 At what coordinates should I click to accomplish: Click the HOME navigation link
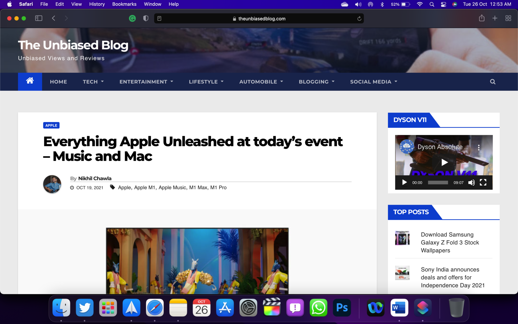(58, 82)
